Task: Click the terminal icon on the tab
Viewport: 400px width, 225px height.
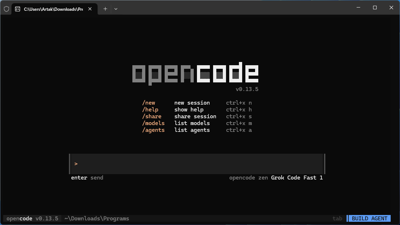Action: [x=18, y=9]
